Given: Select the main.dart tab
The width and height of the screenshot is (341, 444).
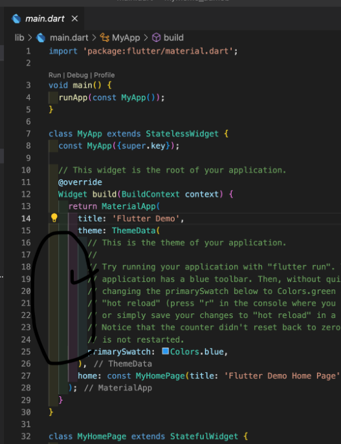Looking at the screenshot, I should (x=44, y=19).
